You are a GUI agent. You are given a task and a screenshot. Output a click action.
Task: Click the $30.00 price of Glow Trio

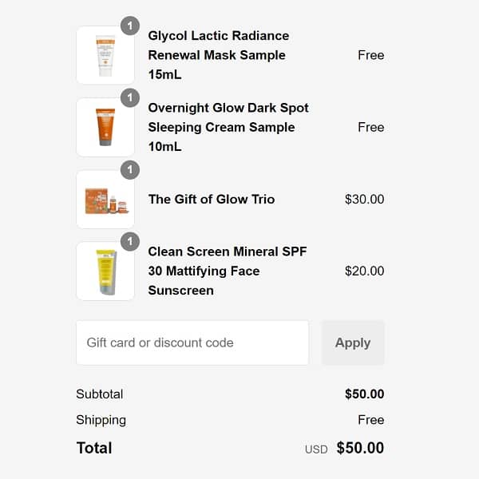(364, 199)
